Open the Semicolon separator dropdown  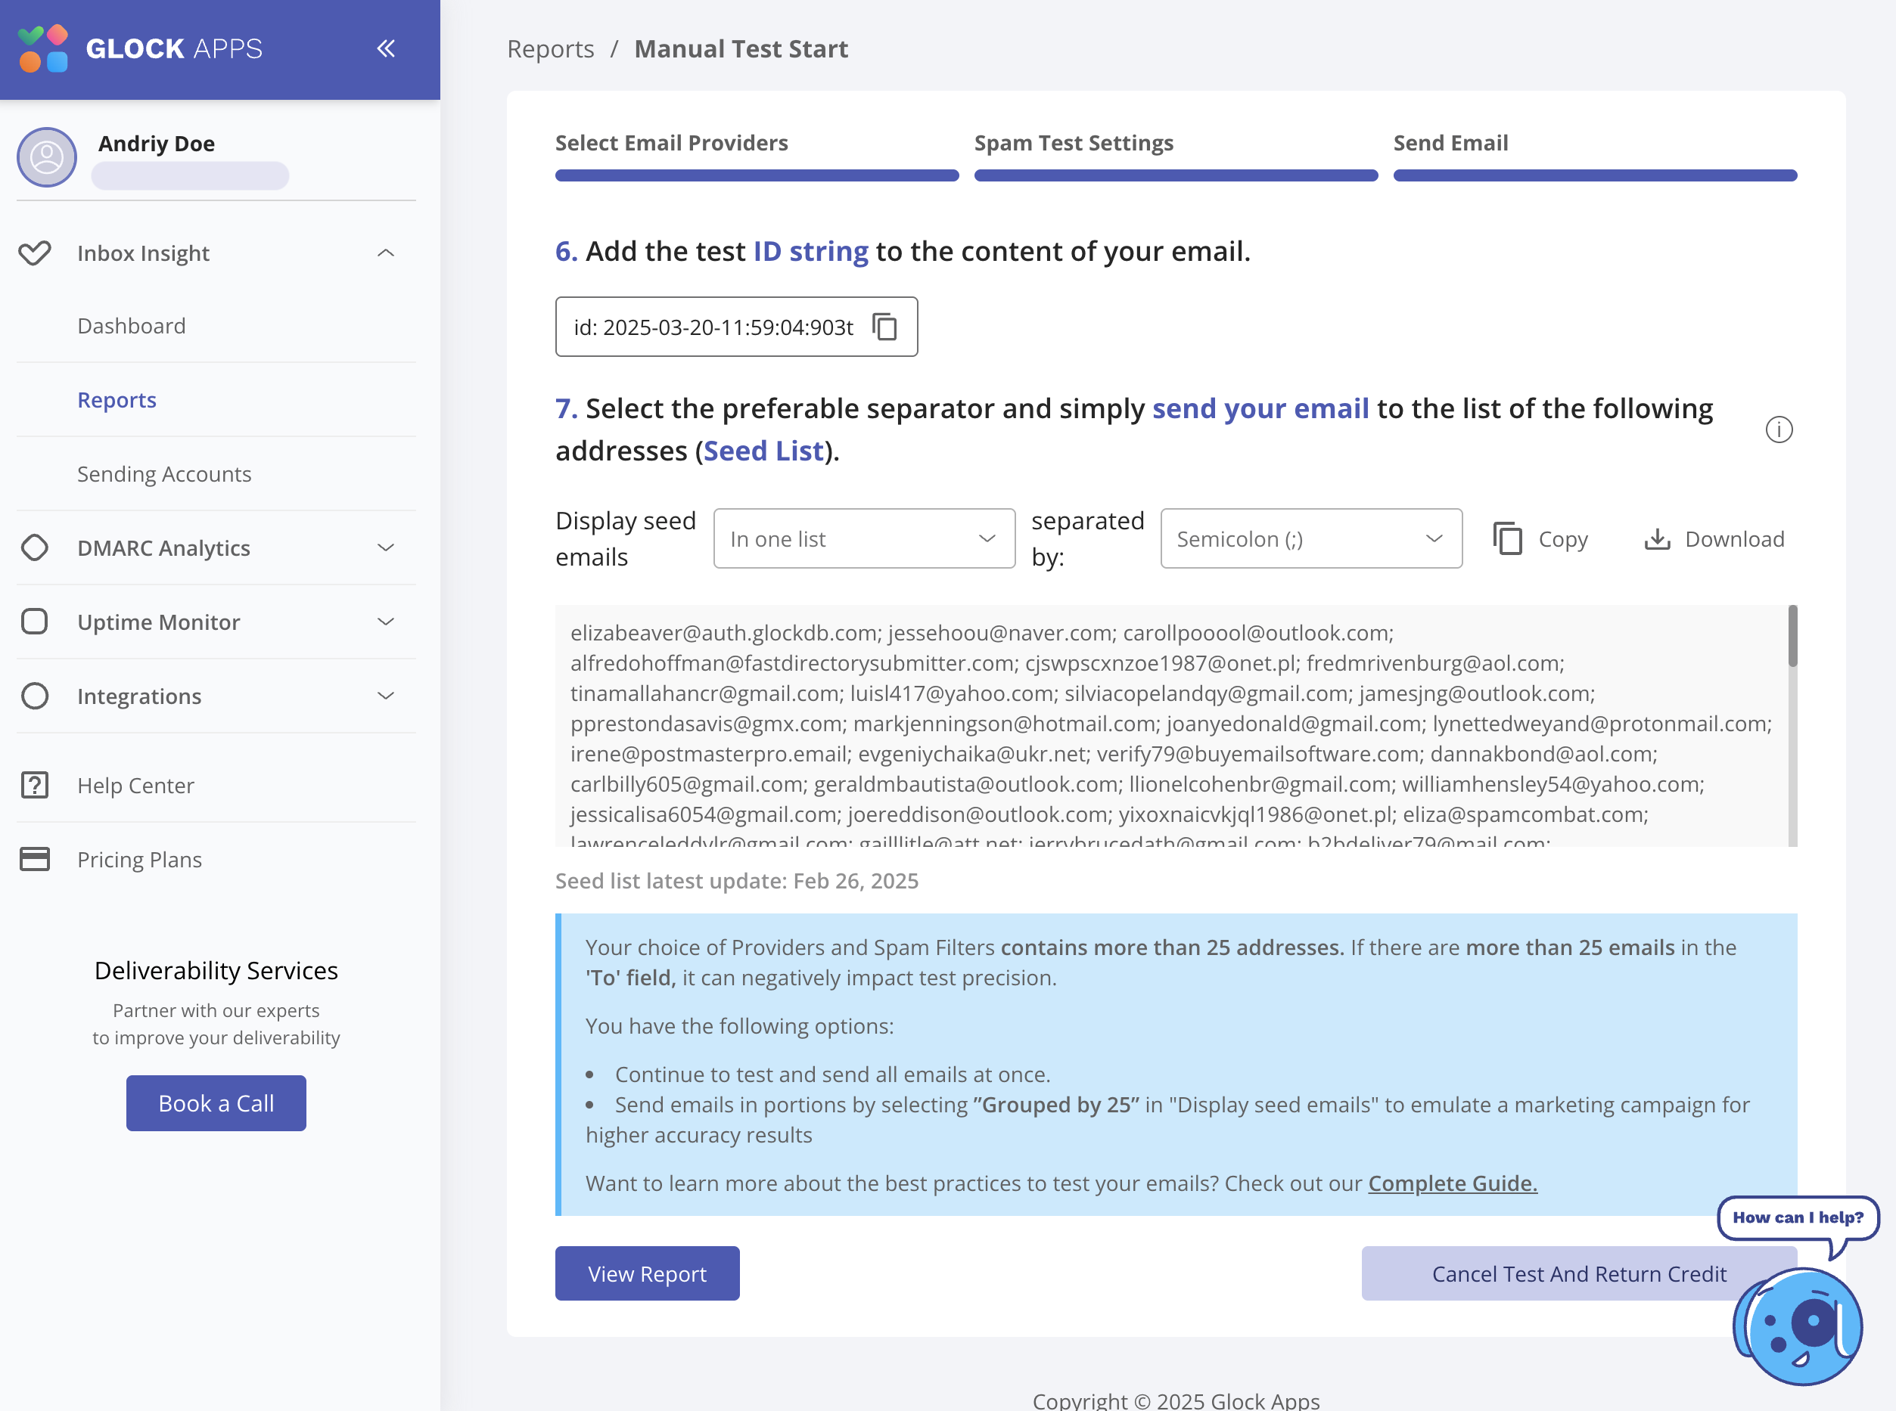(1310, 539)
